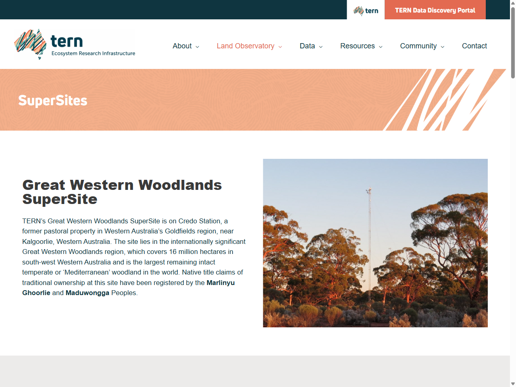Click the chevron next to Data

(x=320, y=47)
